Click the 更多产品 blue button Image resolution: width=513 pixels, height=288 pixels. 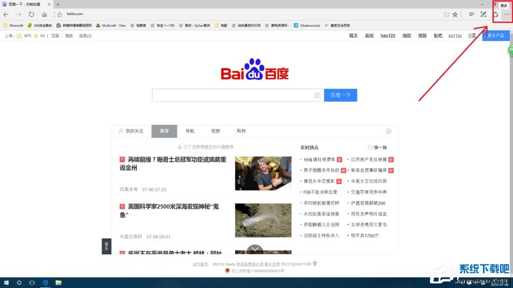pos(496,35)
